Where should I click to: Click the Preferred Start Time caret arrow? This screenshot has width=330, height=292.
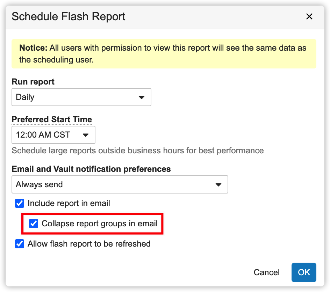(x=86, y=135)
